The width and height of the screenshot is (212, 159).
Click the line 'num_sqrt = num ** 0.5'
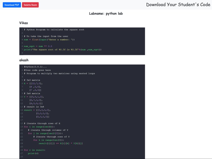pyautogui.click(x=38, y=46)
